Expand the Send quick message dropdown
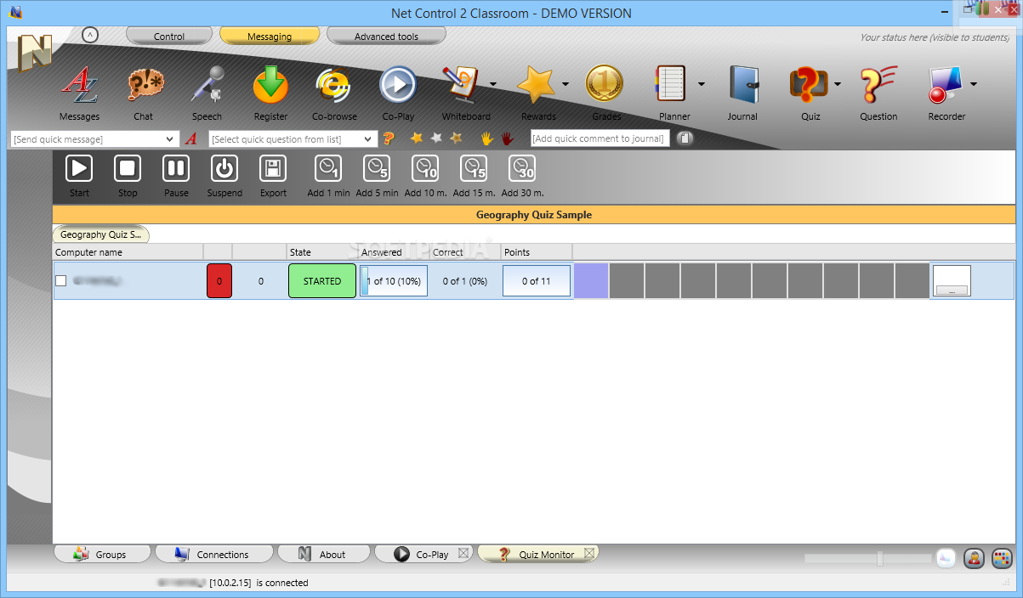Screen dimensions: 1023x598 171,139
